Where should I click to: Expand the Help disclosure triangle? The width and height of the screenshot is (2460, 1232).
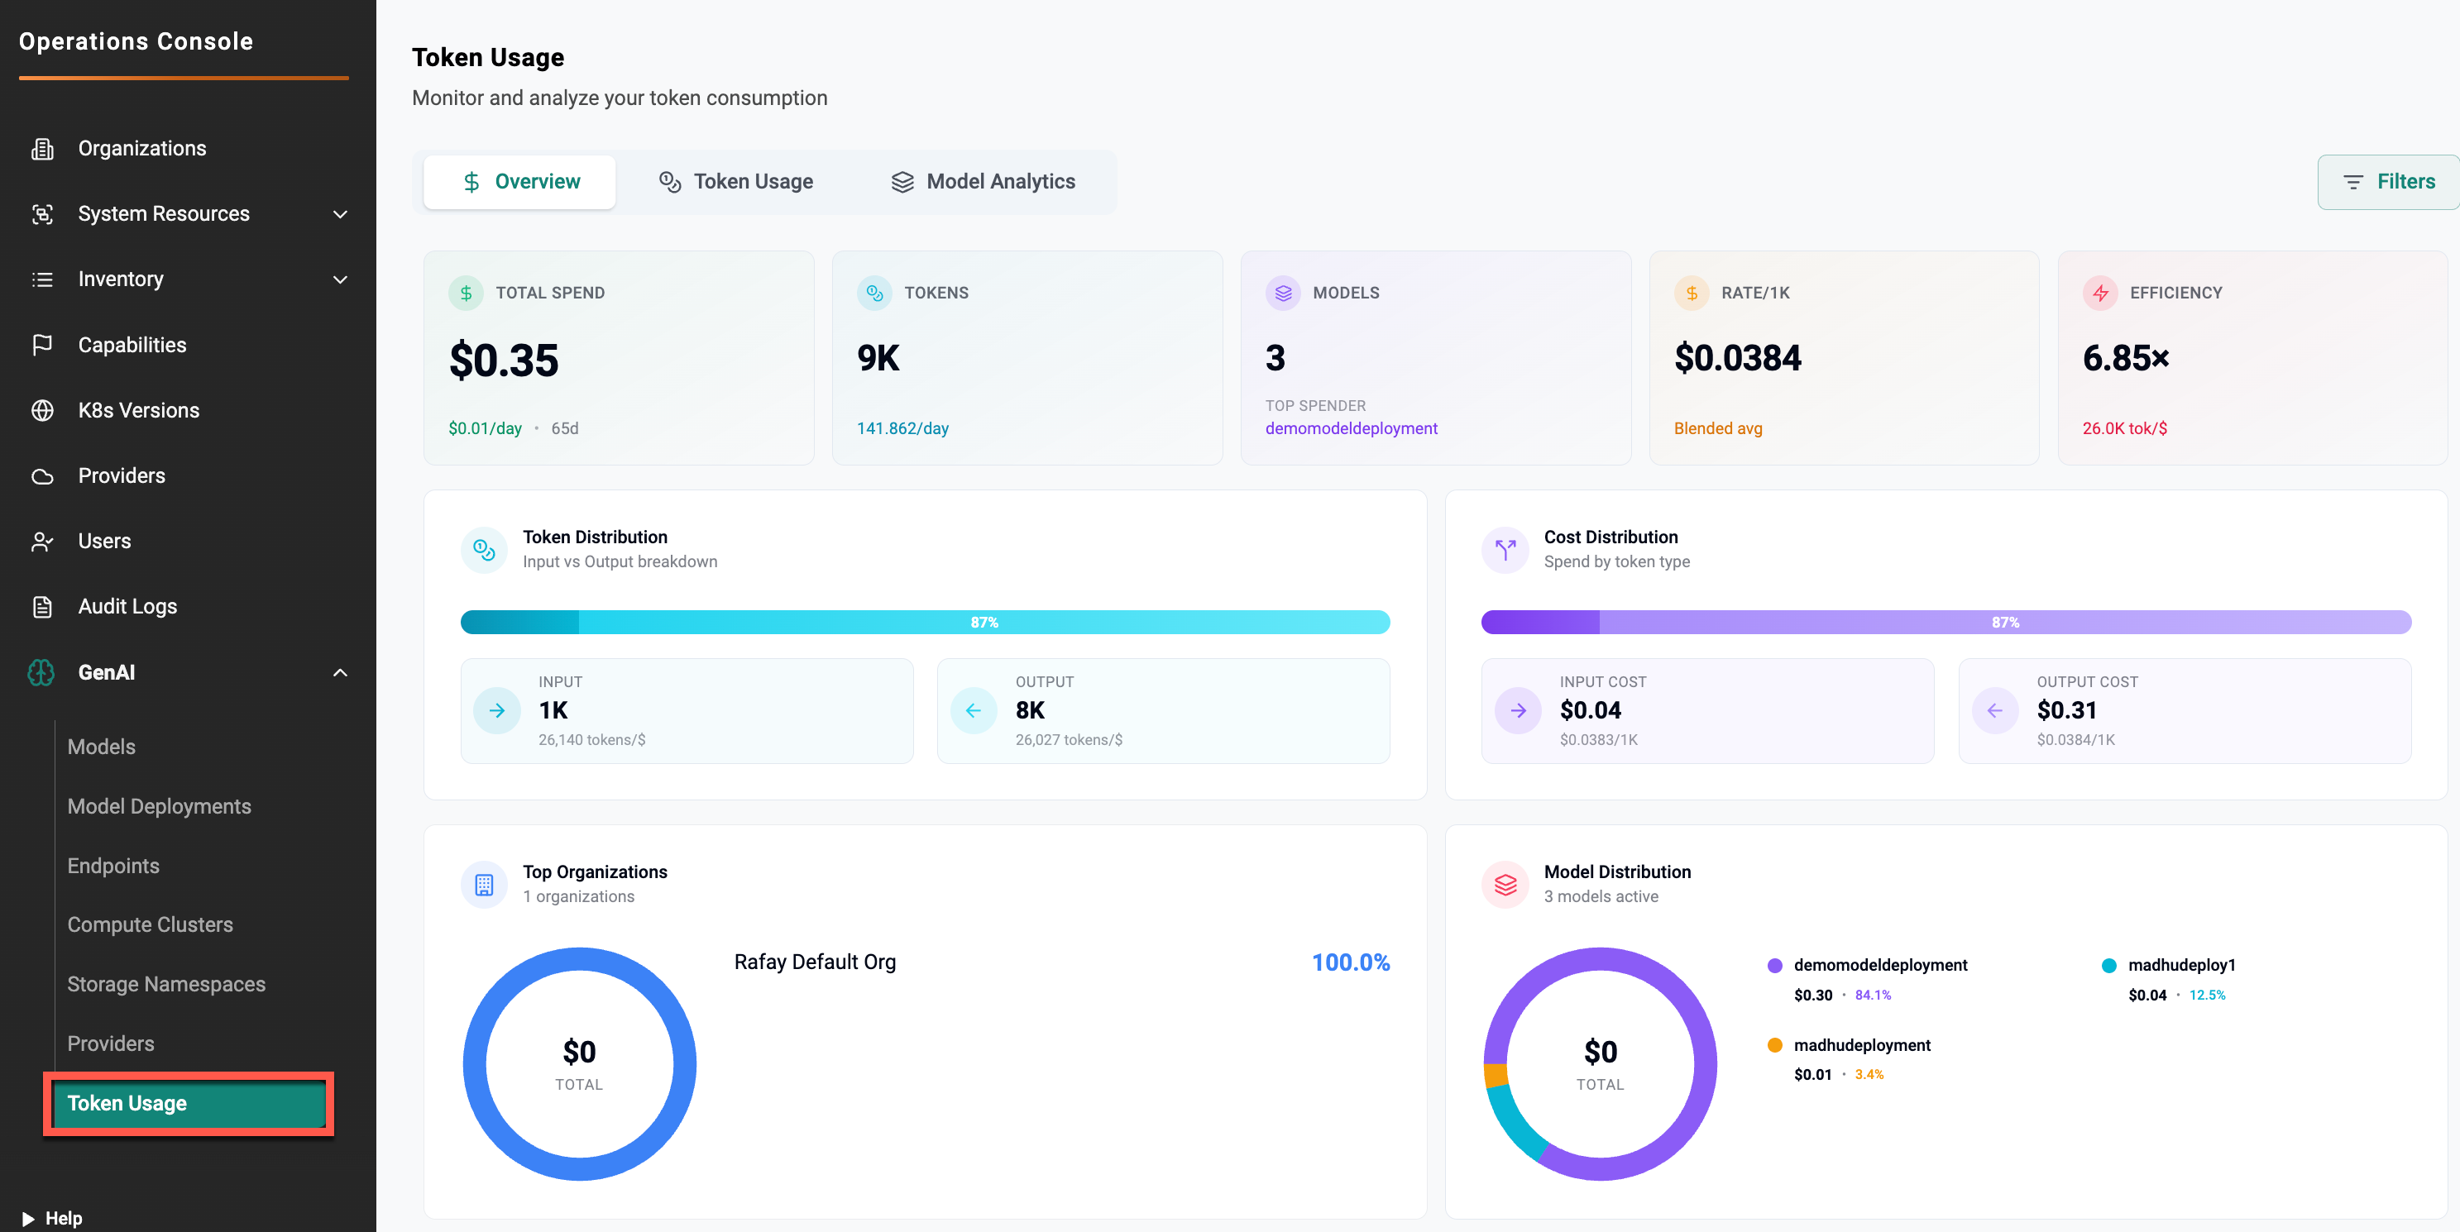click(x=27, y=1219)
